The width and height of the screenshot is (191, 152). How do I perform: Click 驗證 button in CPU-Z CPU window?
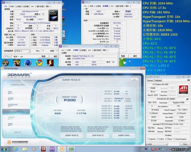coord(43,56)
